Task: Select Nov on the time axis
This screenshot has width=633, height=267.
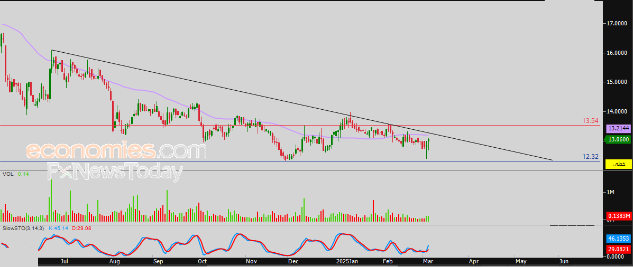Action: tap(251, 262)
